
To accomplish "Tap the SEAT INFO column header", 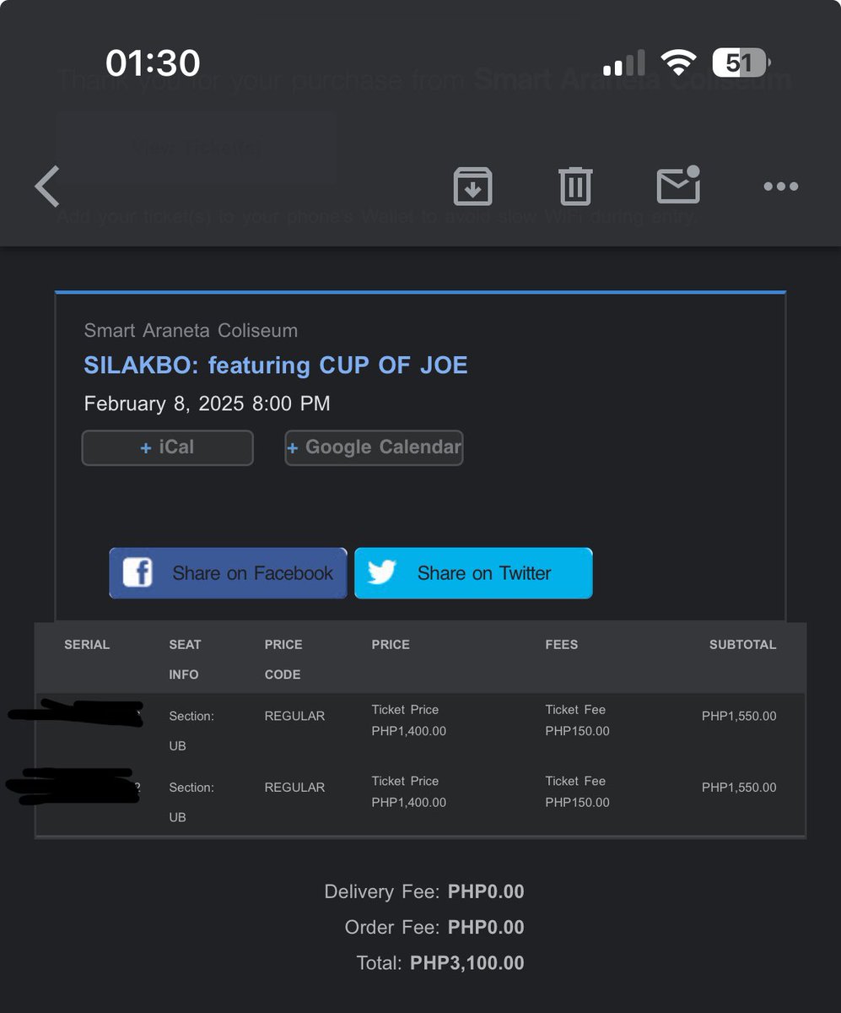I will coord(185,659).
